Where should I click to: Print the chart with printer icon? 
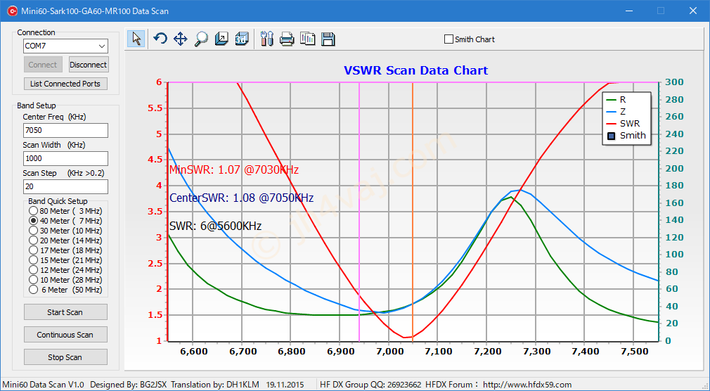pos(287,39)
